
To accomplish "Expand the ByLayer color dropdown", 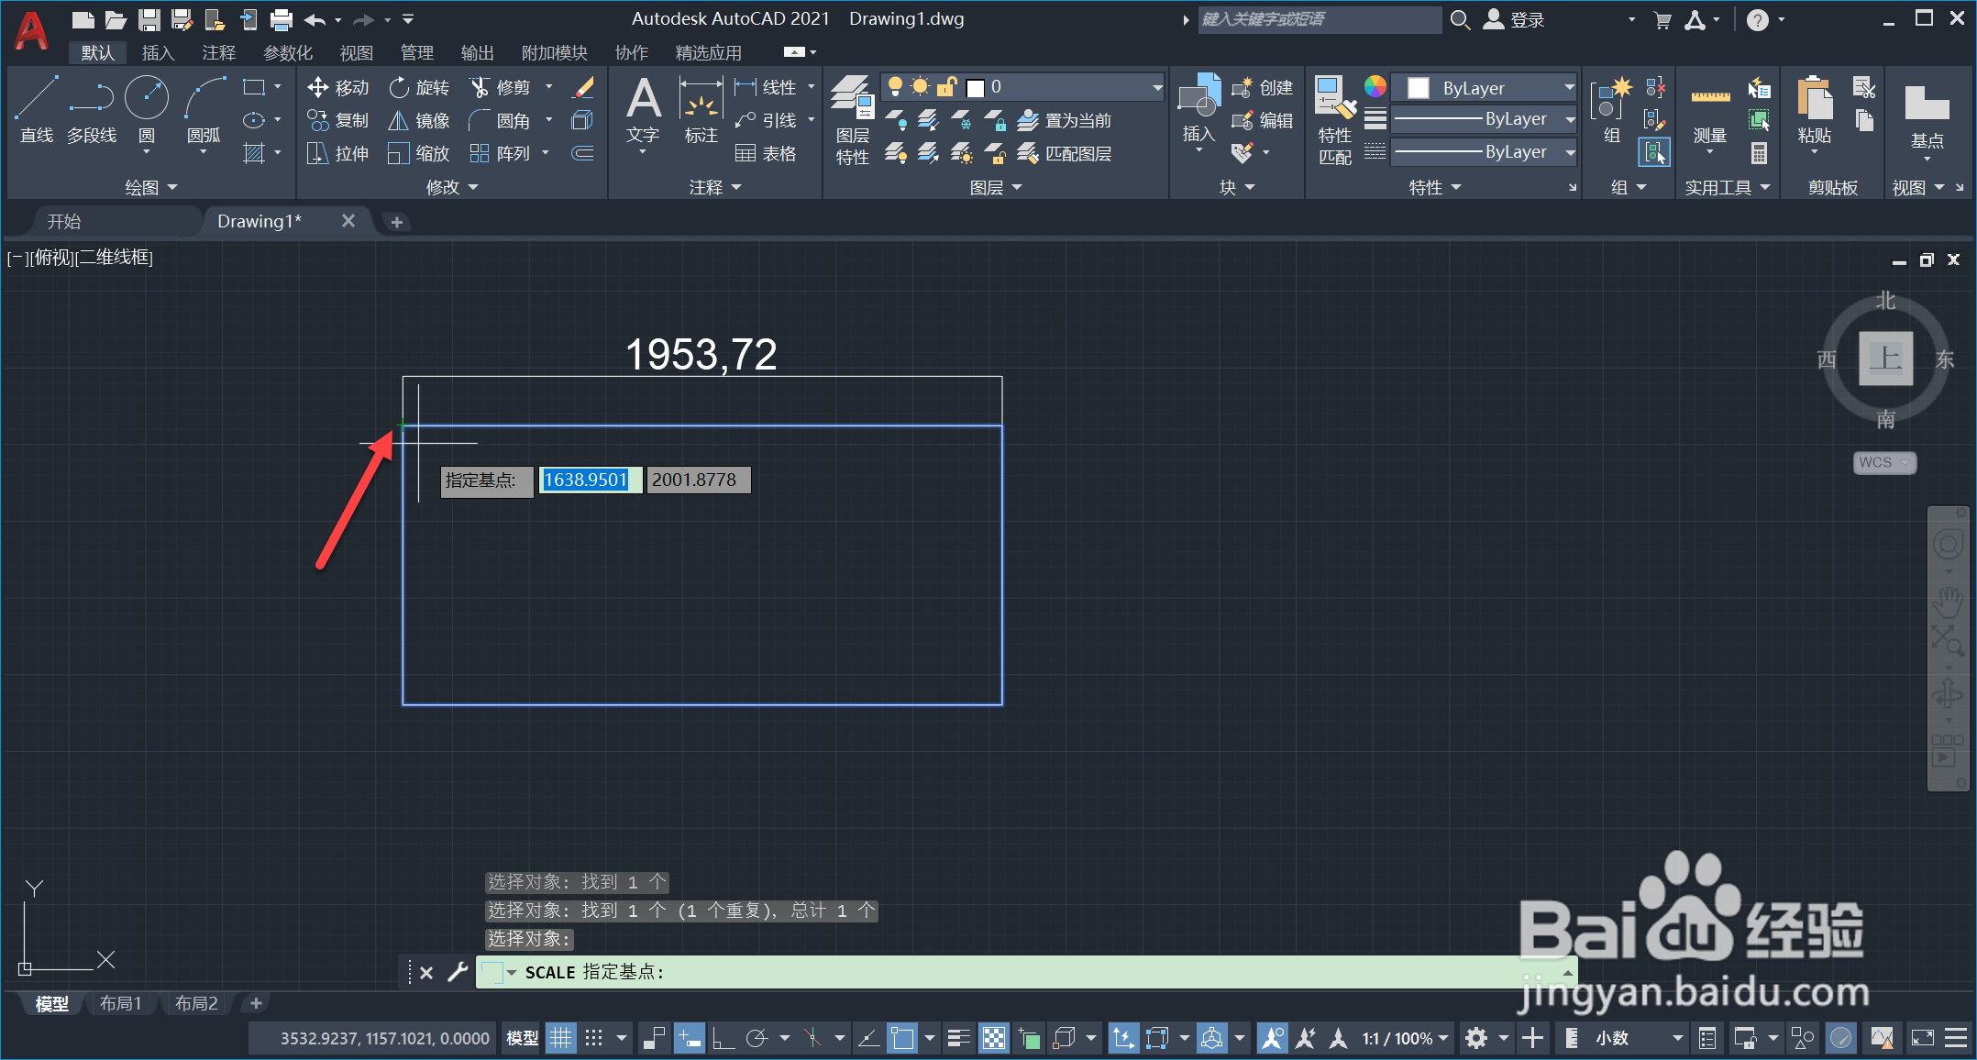I will 1484,88.
